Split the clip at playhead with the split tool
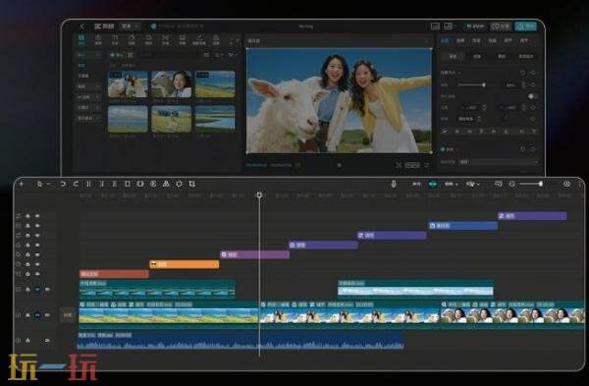589x386 pixels. [x=88, y=184]
